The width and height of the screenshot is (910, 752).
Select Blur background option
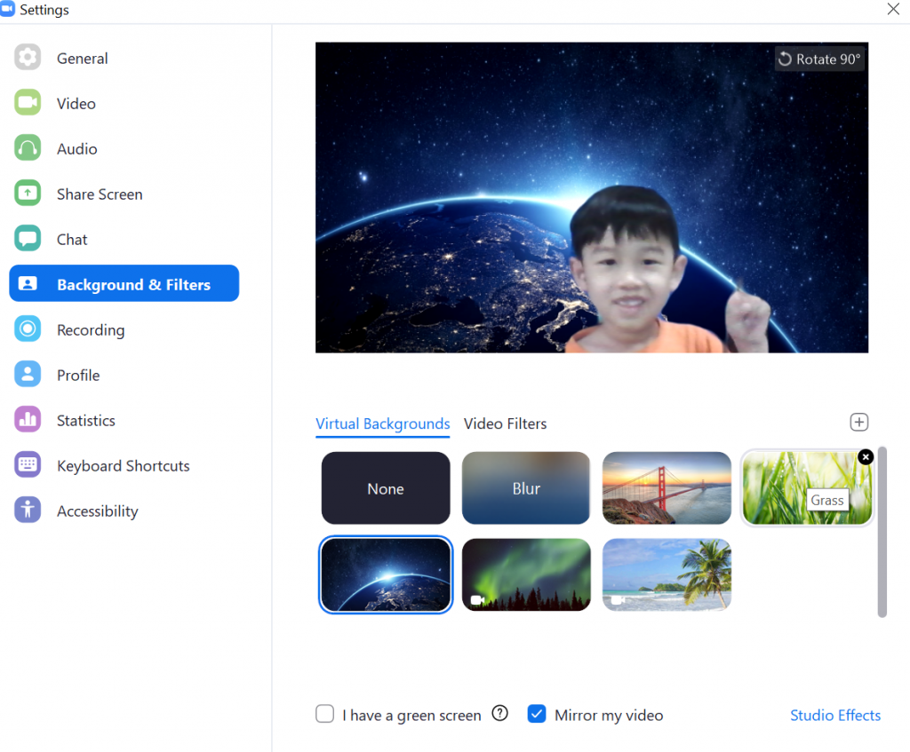pyautogui.click(x=526, y=488)
